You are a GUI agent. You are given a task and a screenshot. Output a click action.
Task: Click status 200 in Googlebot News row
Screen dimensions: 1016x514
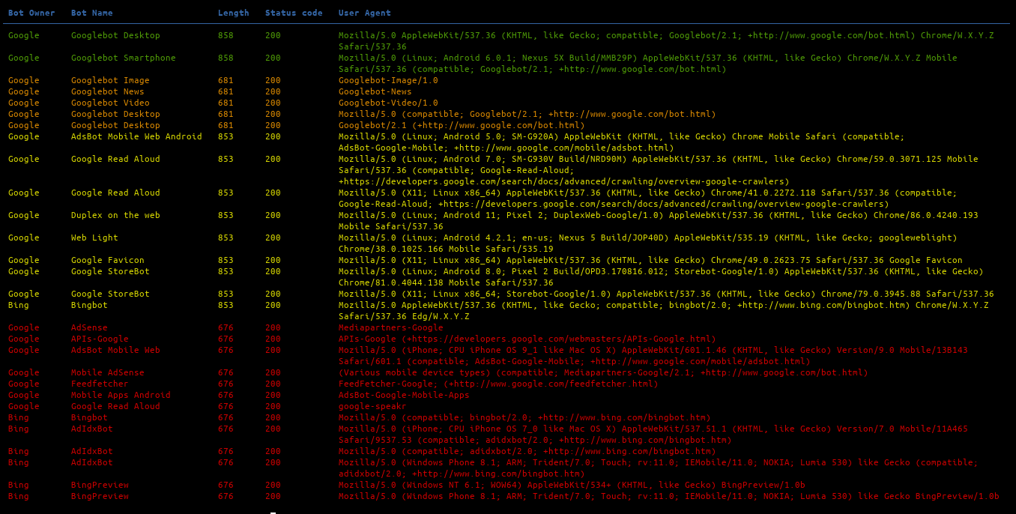pos(273,91)
